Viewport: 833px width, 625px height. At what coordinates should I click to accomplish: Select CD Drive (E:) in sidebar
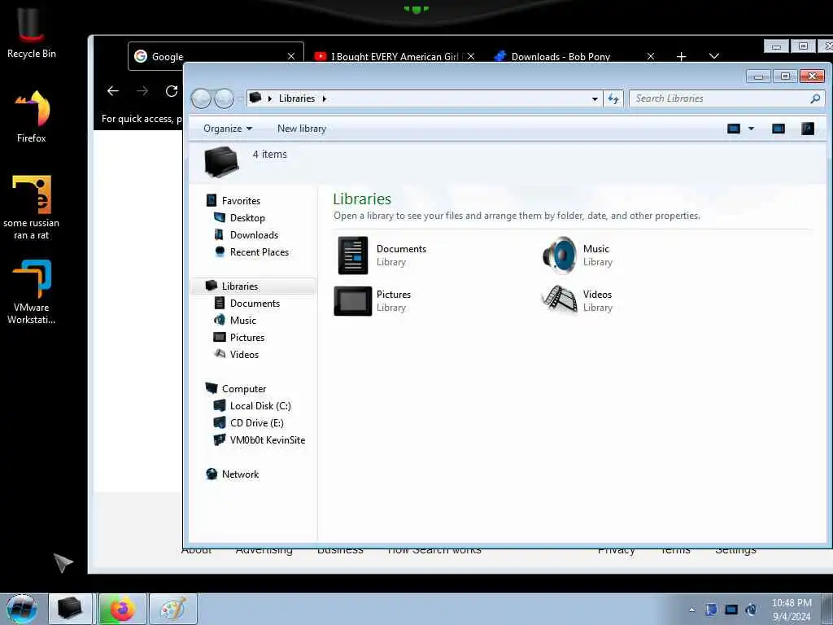point(256,422)
